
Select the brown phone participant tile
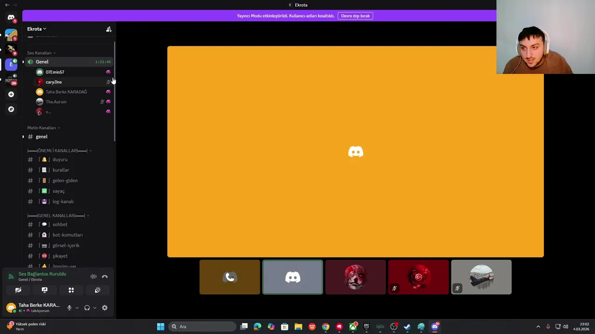point(230,277)
